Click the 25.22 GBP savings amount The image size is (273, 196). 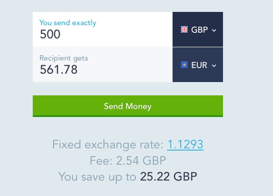pyautogui.click(x=169, y=177)
